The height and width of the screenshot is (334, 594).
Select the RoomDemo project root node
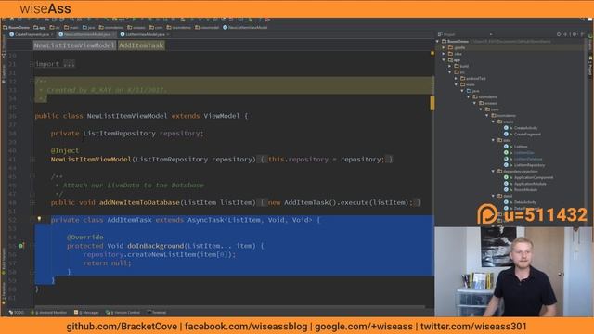click(x=497, y=41)
